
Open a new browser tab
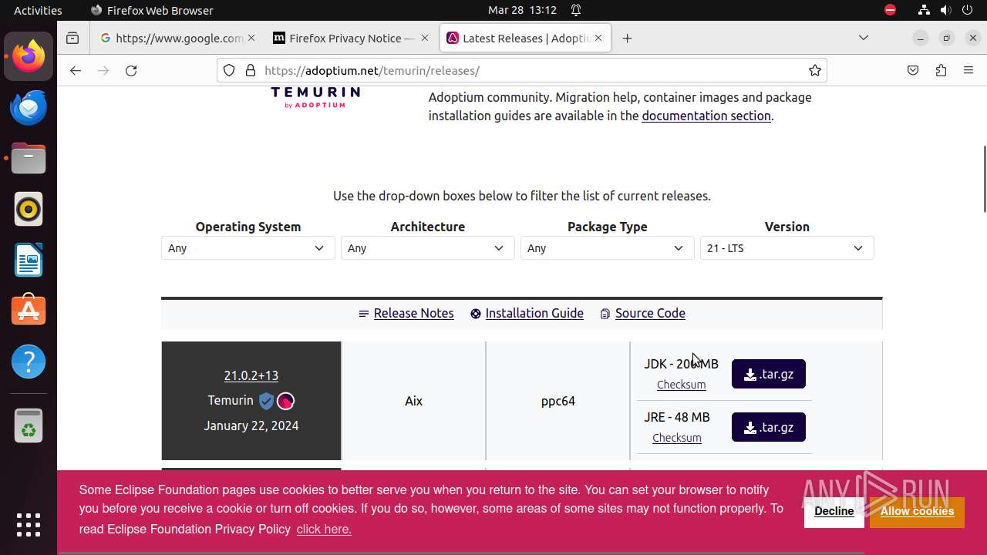pyautogui.click(x=628, y=38)
